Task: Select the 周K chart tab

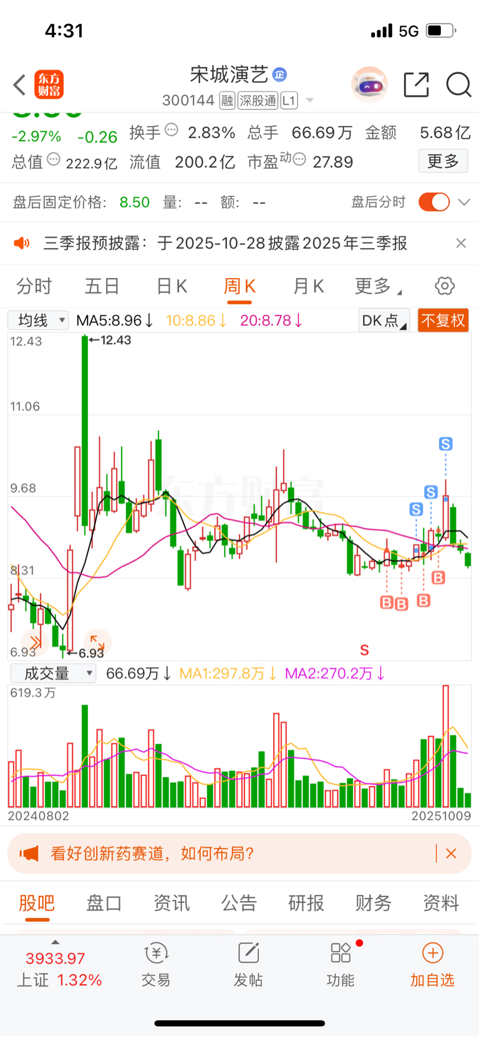Action: point(239,286)
